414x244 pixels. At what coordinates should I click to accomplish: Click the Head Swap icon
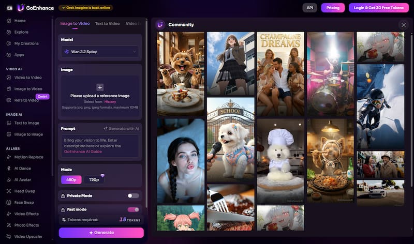pos(9,191)
